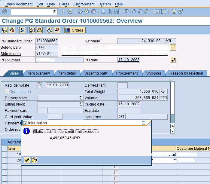Click the Sales tab scroll down arrow
Image resolution: width=210 pixels, height=184 pixels.
pos(172,131)
